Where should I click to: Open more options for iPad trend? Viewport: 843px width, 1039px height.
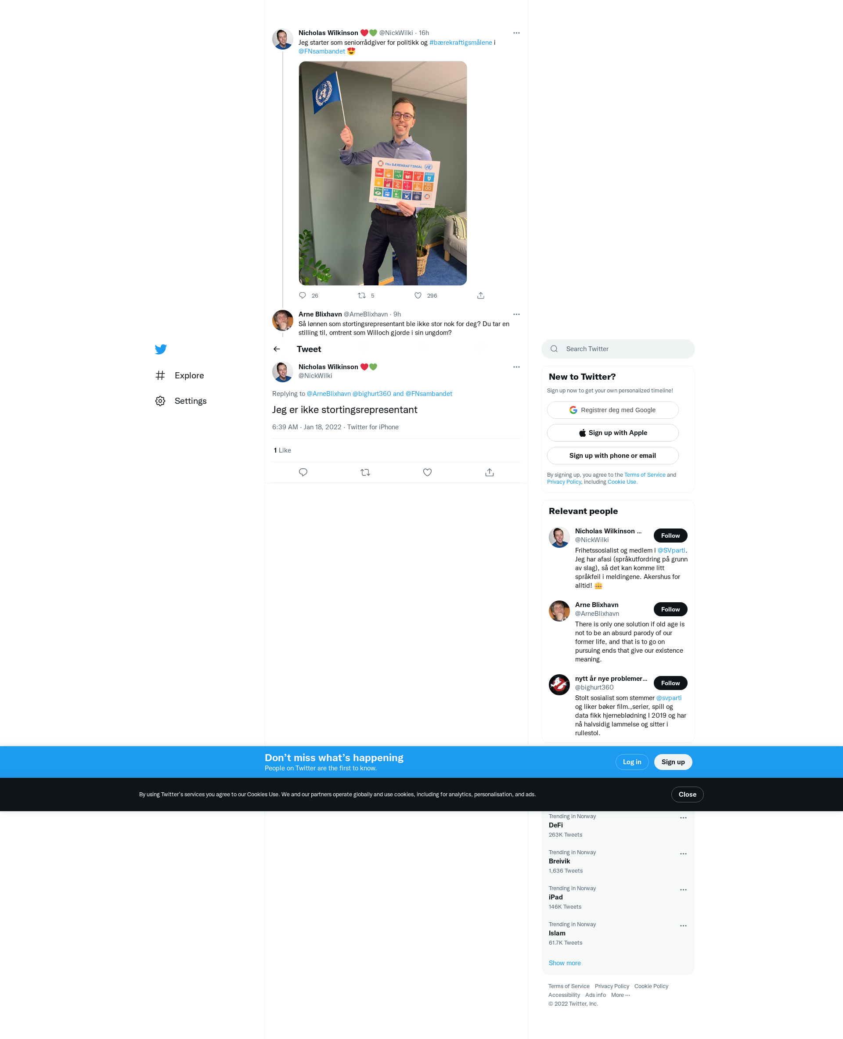click(x=683, y=890)
